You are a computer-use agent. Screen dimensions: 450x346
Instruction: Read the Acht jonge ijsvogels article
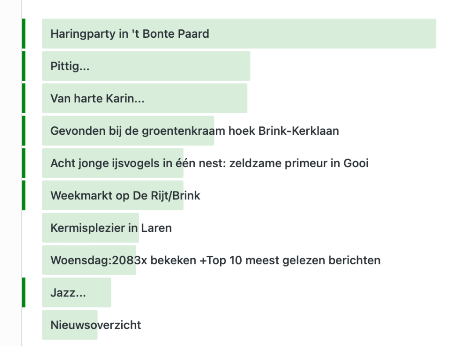click(x=209, y=163)
